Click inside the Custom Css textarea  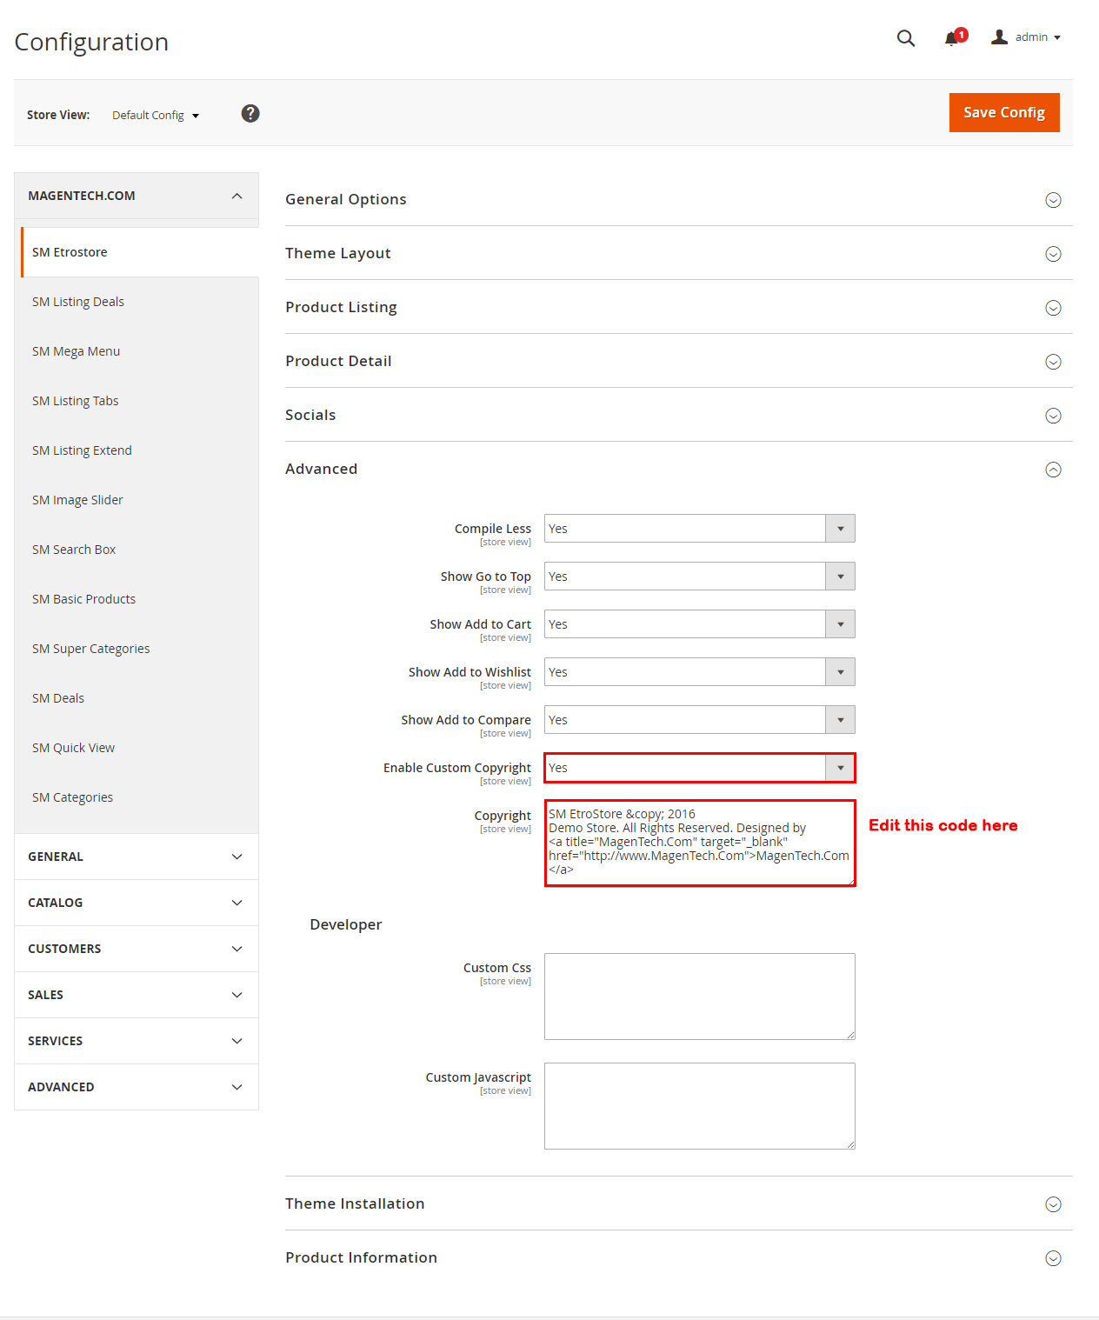[x=699, y=997]
